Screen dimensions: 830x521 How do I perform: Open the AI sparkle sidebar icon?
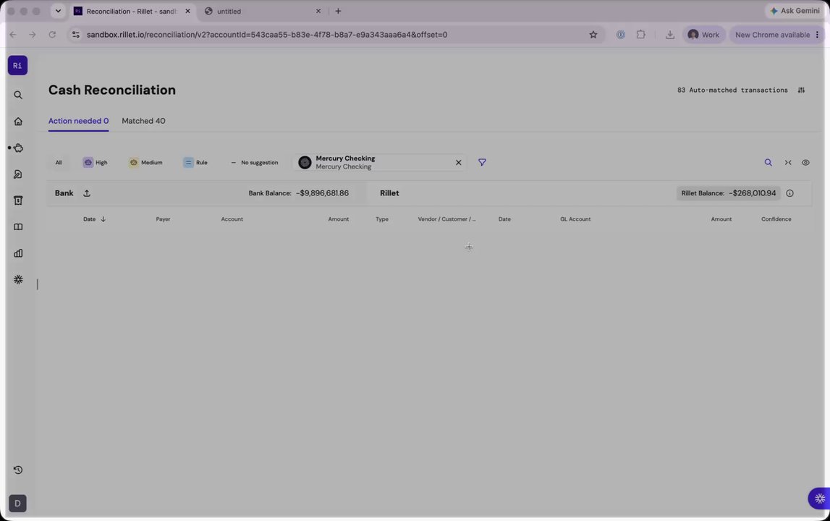click(x=18, y=279)
